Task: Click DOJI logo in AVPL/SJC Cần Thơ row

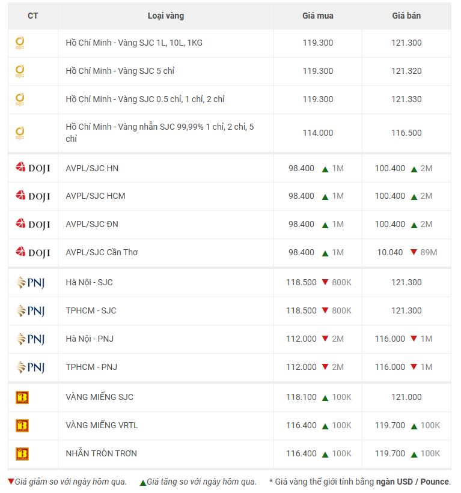Action: pos(32,252)
